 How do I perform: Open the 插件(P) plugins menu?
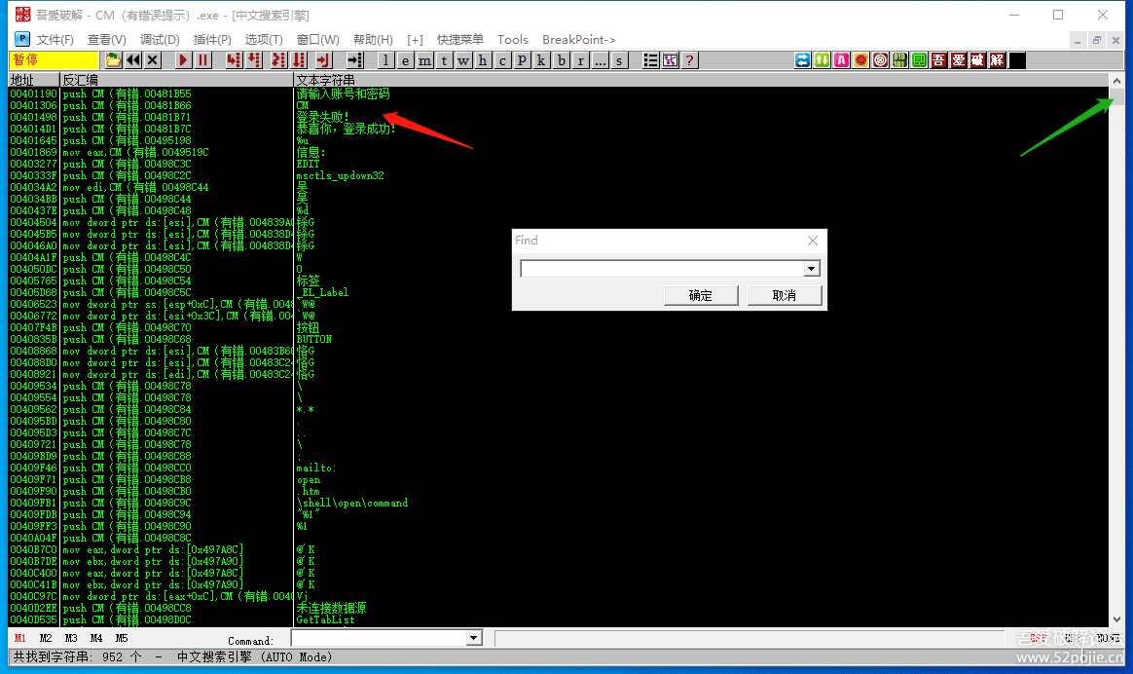point(212,40)
